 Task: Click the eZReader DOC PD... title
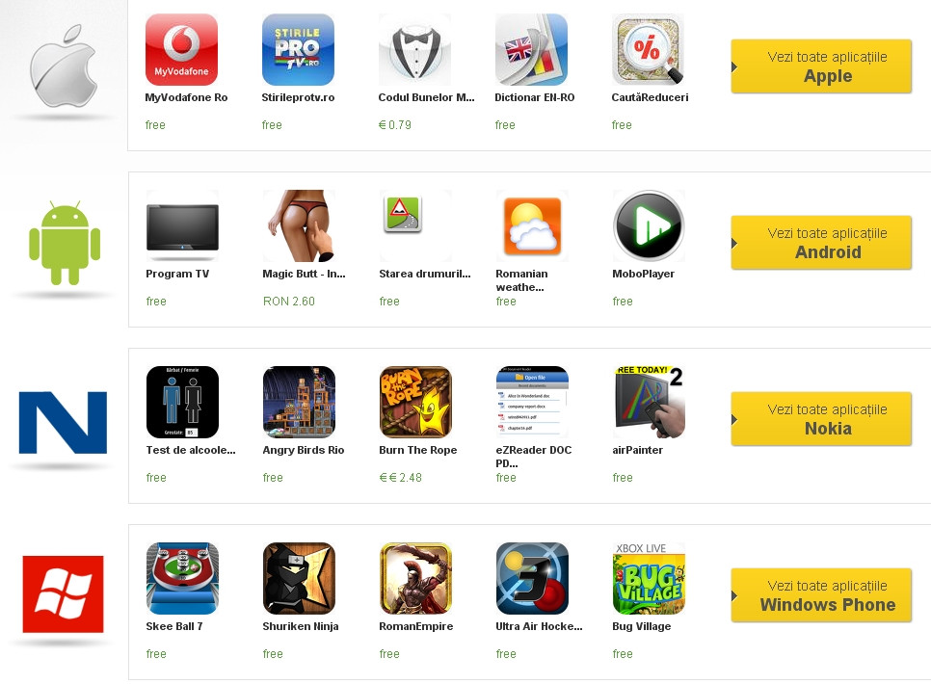[534, 457]
